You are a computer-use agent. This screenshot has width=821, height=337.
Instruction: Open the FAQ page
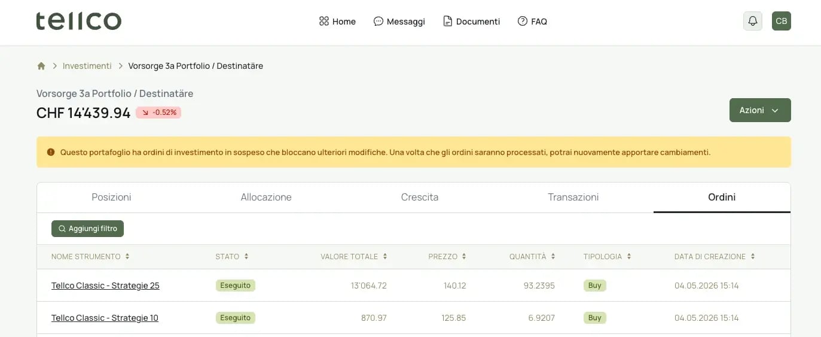point(532,22)
